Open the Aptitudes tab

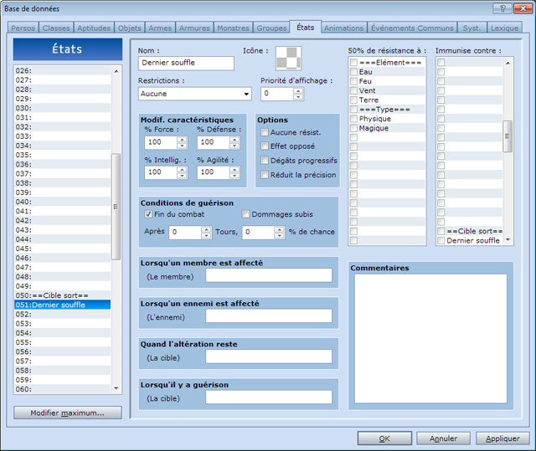(94, 28)
